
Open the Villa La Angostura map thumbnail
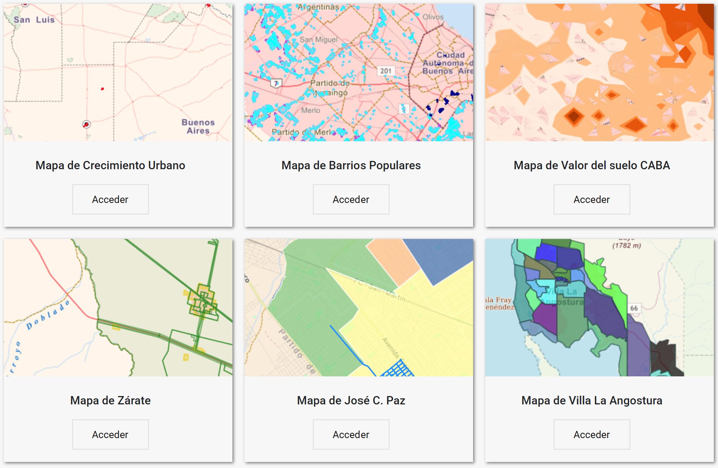[599, 307]
